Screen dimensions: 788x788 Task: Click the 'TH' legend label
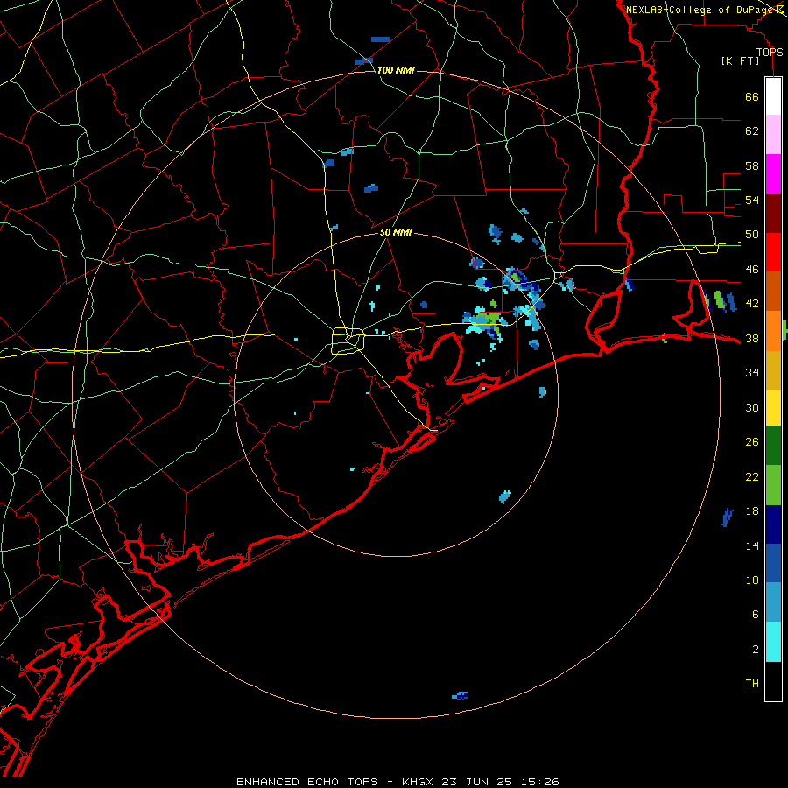pos(752,684)
